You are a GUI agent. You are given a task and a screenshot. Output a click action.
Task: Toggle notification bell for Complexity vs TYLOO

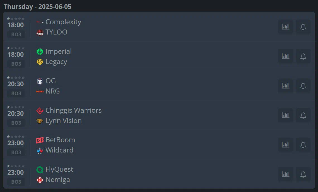(x=303, y=27)
